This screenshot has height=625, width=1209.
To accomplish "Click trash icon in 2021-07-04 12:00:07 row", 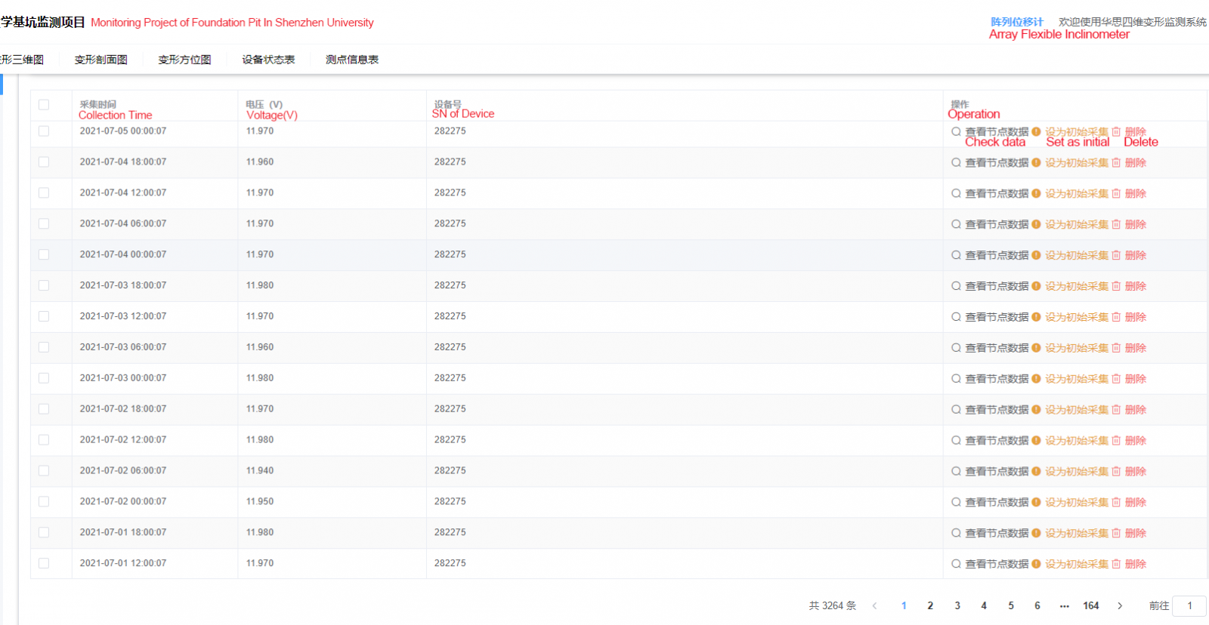I will 1116,193.
